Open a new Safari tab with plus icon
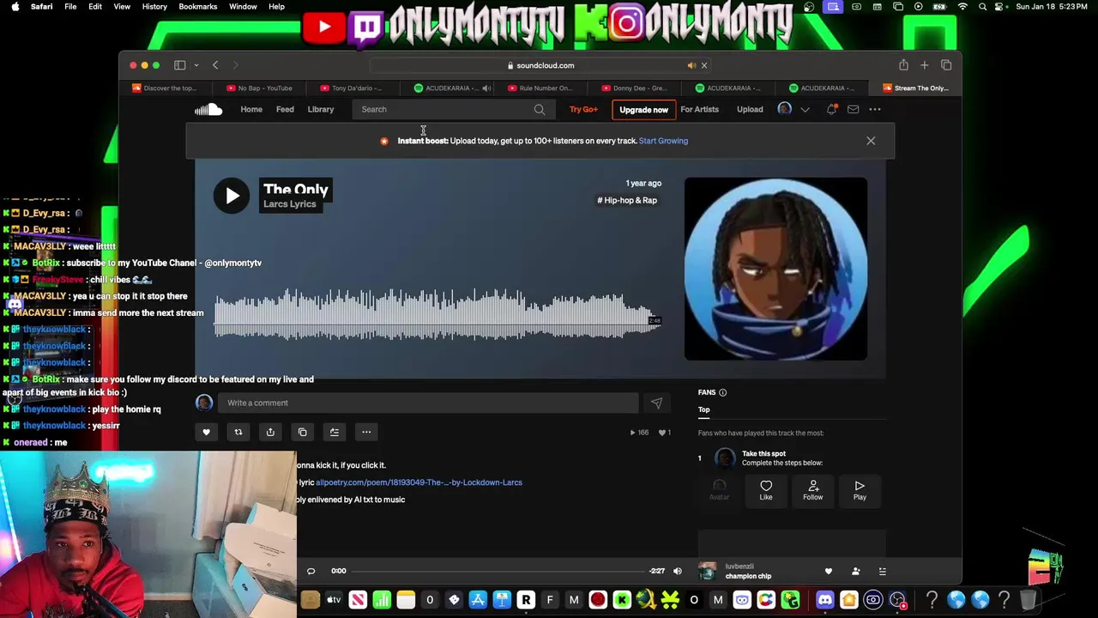Viewport: 1098px width, 618px height. tap(925, 65)
